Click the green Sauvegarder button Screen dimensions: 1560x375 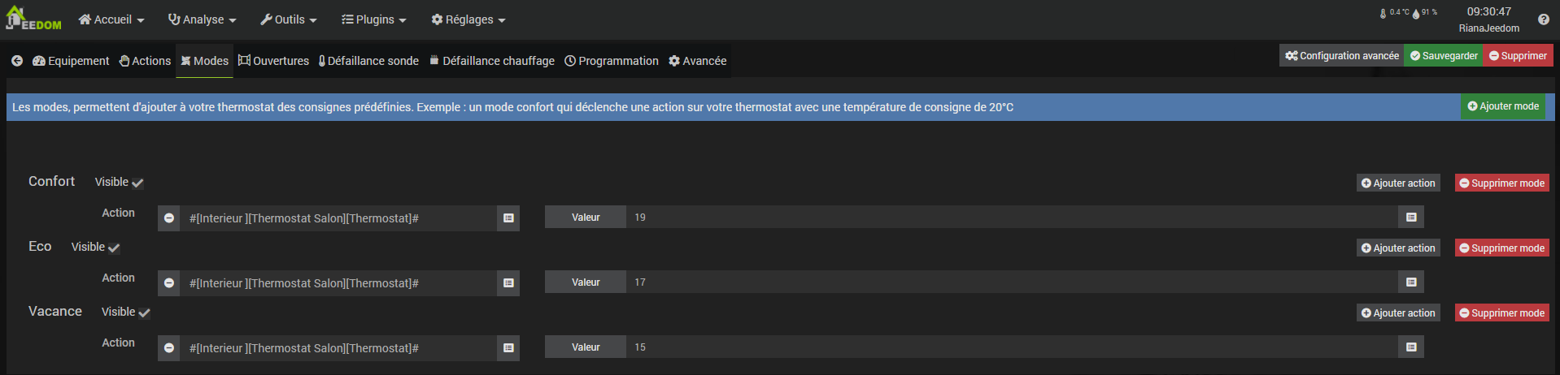coord(1444,55)
